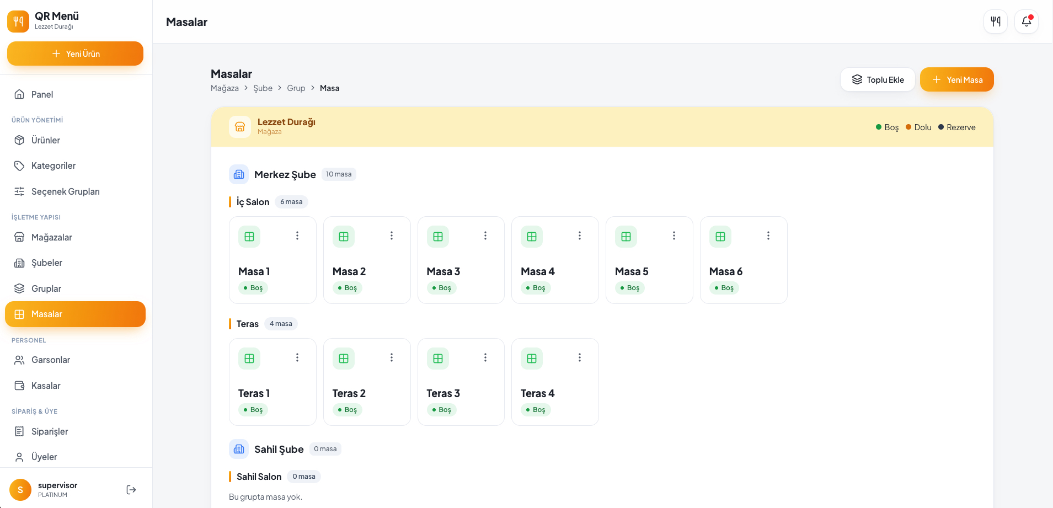Click the Masa 3 table icon
The height and width of the screenshot is (508, 1053).
[x=438, y=237]
